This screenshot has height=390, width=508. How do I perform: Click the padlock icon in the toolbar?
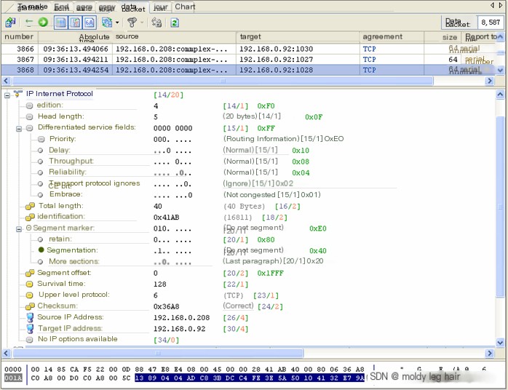point(156,23)
